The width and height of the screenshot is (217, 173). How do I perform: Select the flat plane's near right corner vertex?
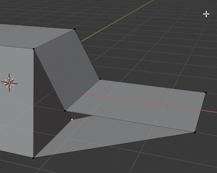pyautogui.click(x=195, y=132)
